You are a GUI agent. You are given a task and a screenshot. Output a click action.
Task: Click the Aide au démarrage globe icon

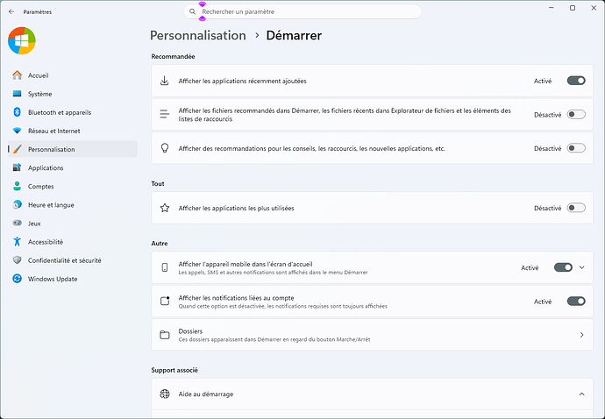coord(164,394)
